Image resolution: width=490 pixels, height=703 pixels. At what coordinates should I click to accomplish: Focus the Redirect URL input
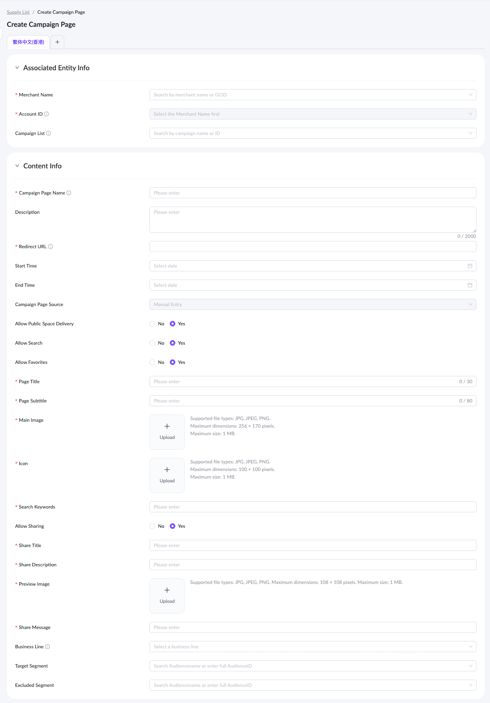[313, 247]
